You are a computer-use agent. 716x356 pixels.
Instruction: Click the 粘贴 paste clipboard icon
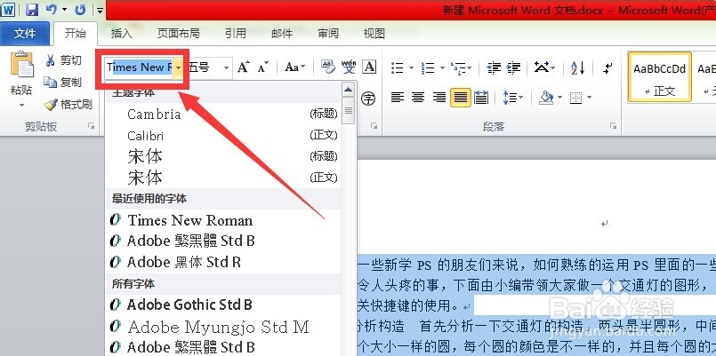click(x=21, y=65)
